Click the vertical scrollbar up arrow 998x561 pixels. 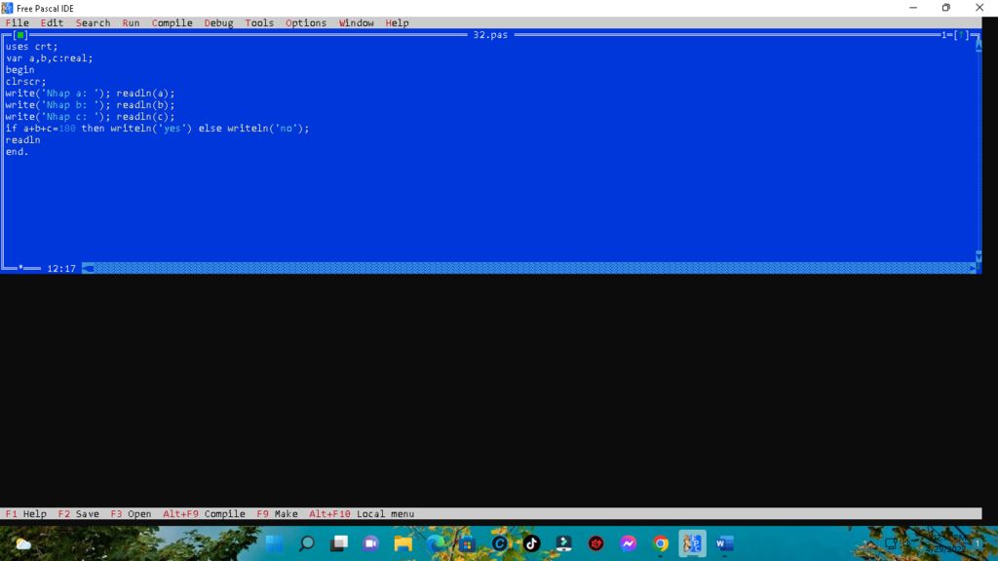979,45
